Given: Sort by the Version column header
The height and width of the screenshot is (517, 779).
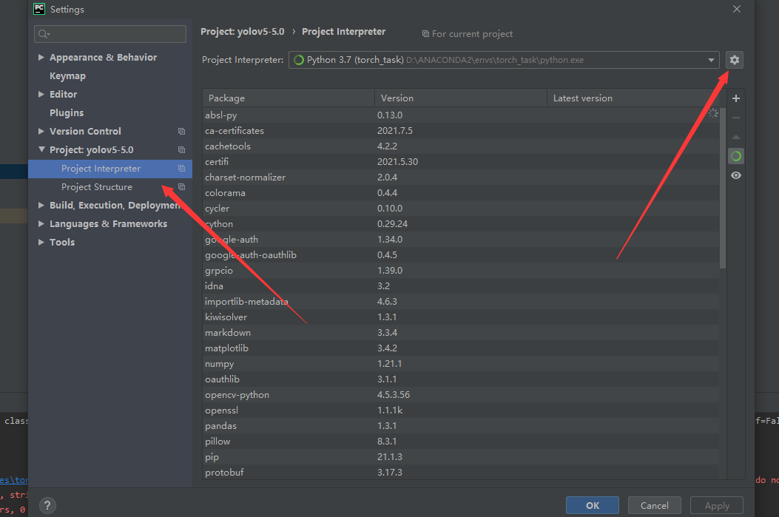Looking at the screenshot, I should pos(461,98).
